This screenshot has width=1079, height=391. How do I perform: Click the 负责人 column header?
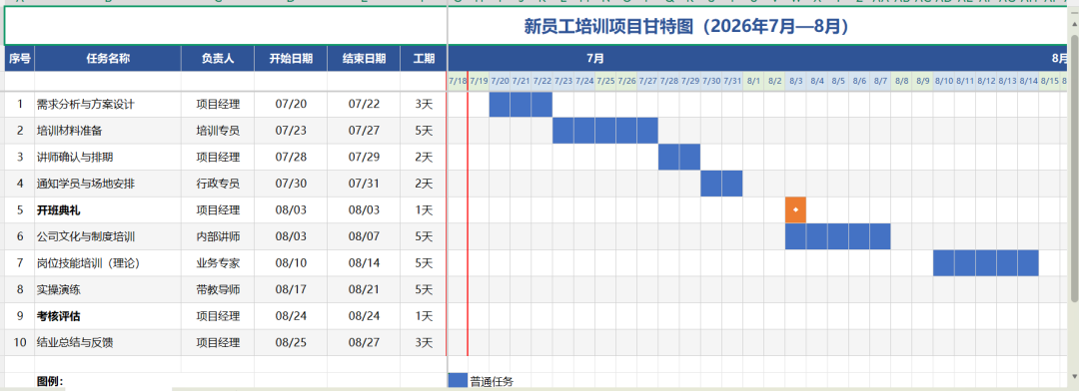(218, 59)
